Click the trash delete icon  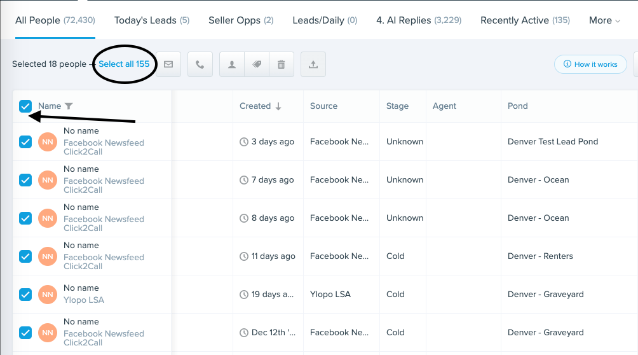point(282,64)
